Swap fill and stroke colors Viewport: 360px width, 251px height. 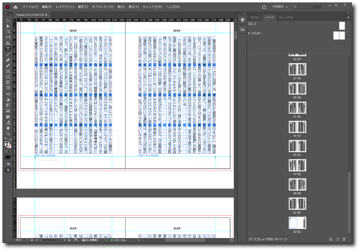click(x=10, y=140)
